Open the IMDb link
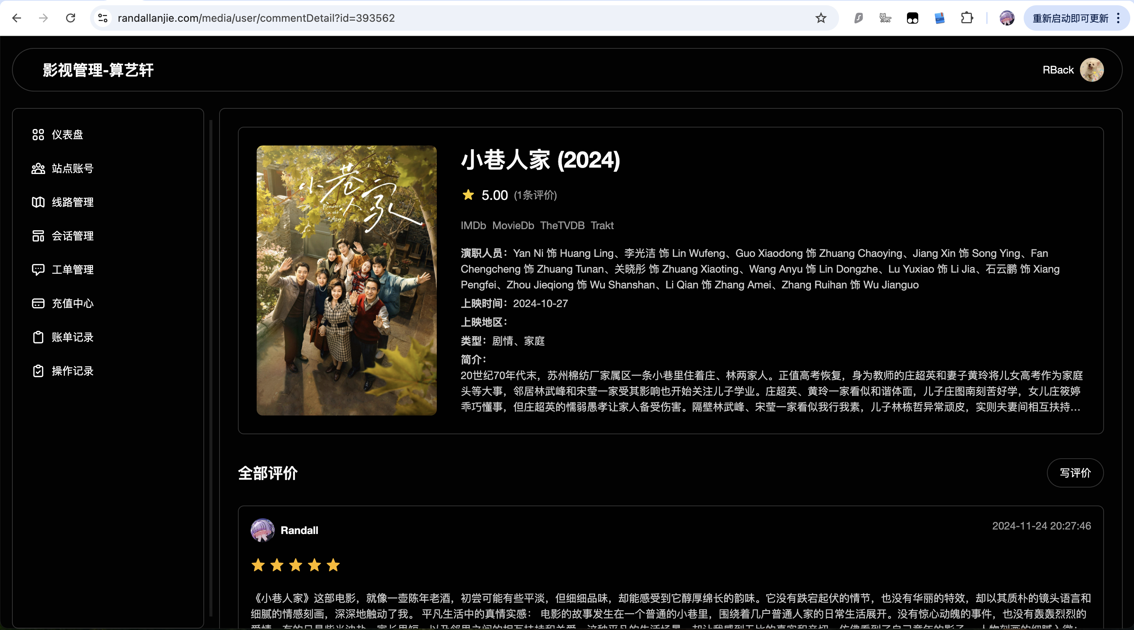 [x=473, y=226]
